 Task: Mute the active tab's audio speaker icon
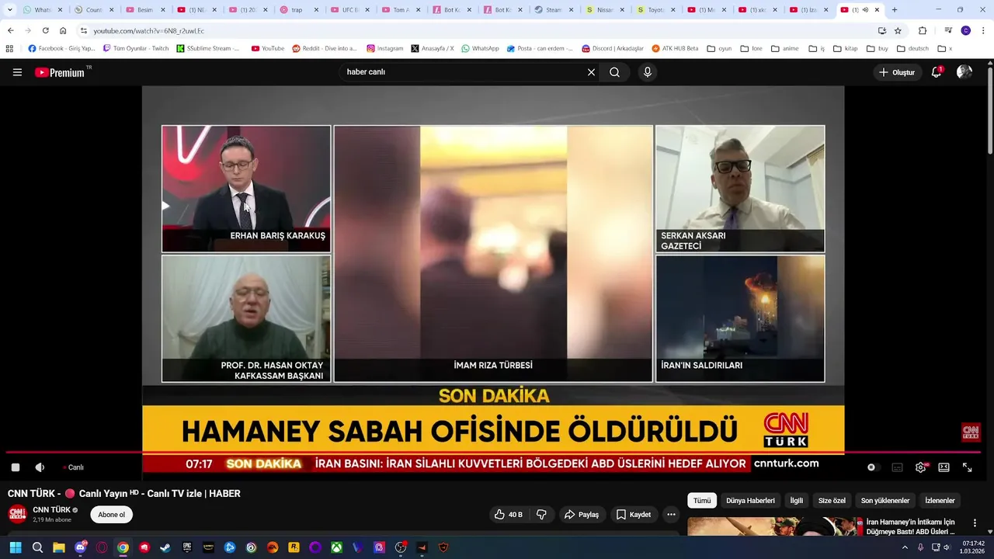[865, 10]
